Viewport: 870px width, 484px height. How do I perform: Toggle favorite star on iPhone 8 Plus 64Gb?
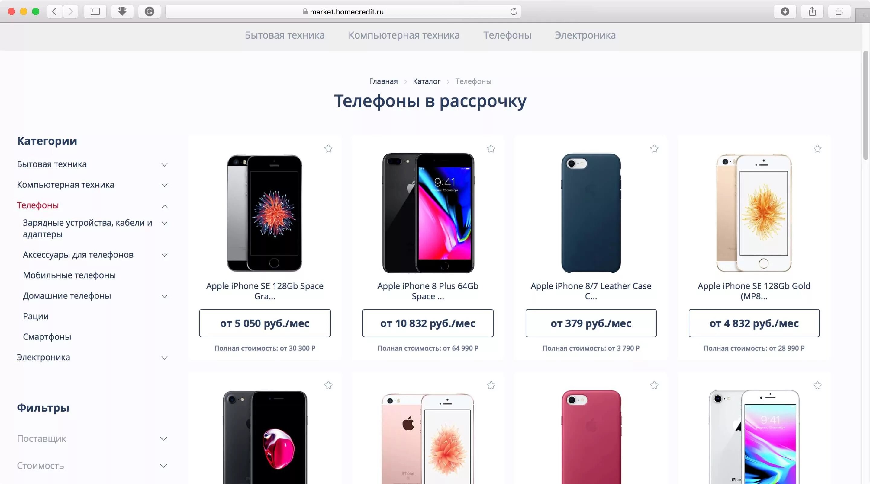(491, 149)
